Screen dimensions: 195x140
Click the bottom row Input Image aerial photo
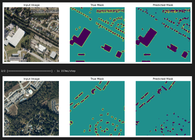pyautogui.click(x=31, y=108)
